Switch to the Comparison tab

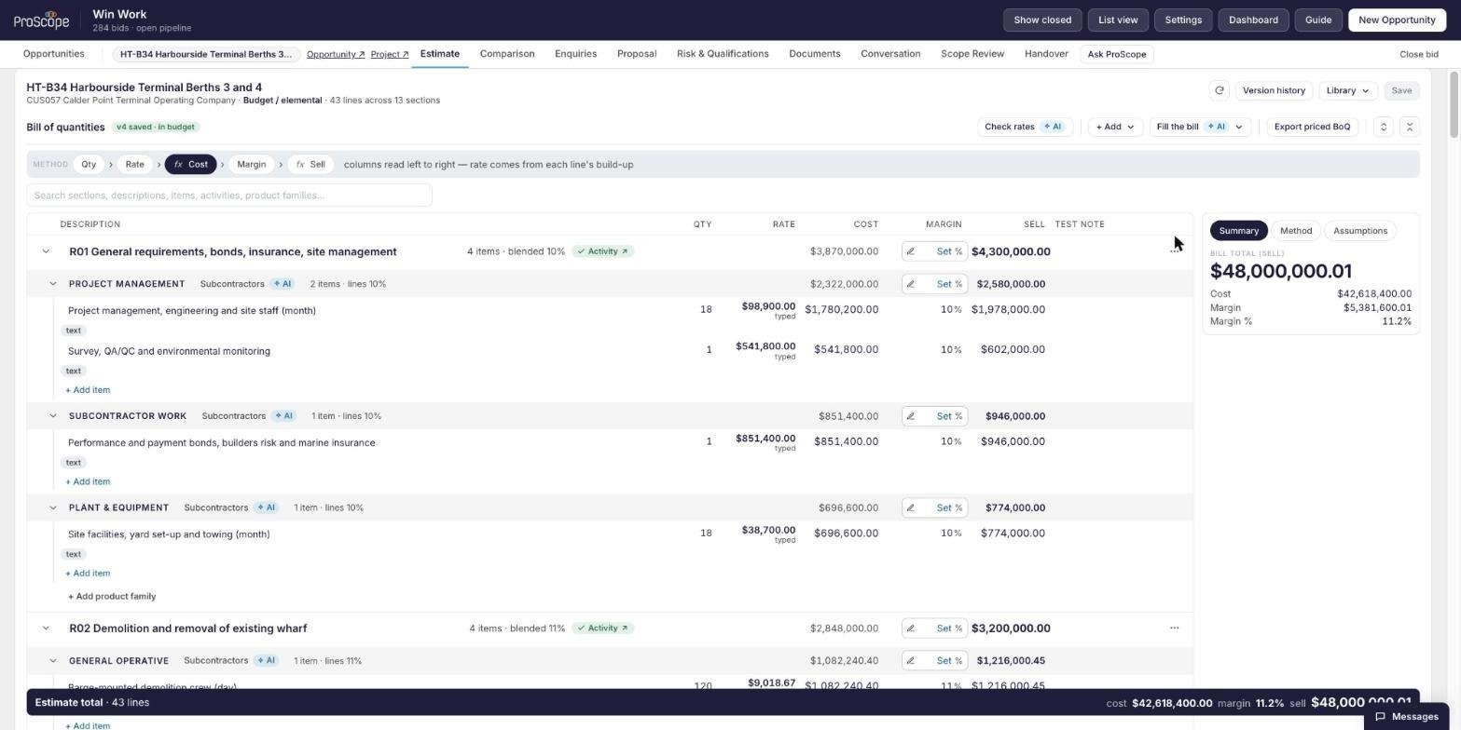[x=507, y=54]
